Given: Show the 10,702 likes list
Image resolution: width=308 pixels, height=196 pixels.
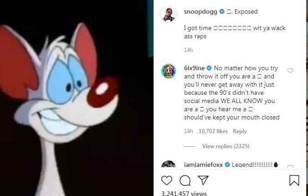Looking at the screenshot, I should tap(213, 131).
